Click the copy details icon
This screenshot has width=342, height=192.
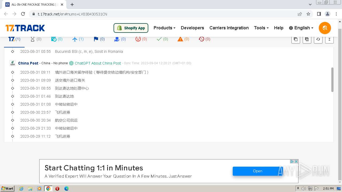coord(307,39)
